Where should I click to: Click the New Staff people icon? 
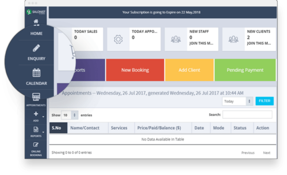176,39
